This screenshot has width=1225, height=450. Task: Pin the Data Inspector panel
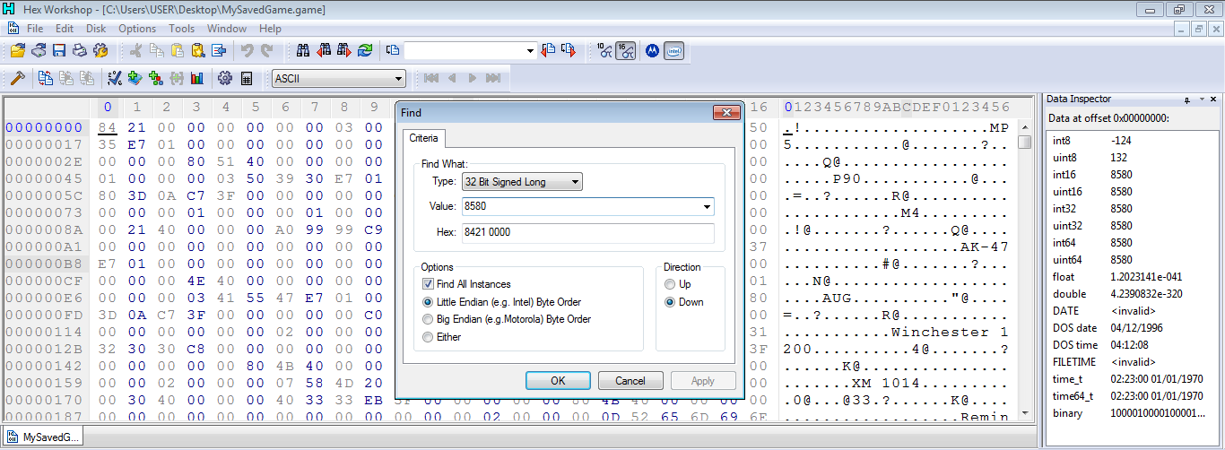point(1187,100)
